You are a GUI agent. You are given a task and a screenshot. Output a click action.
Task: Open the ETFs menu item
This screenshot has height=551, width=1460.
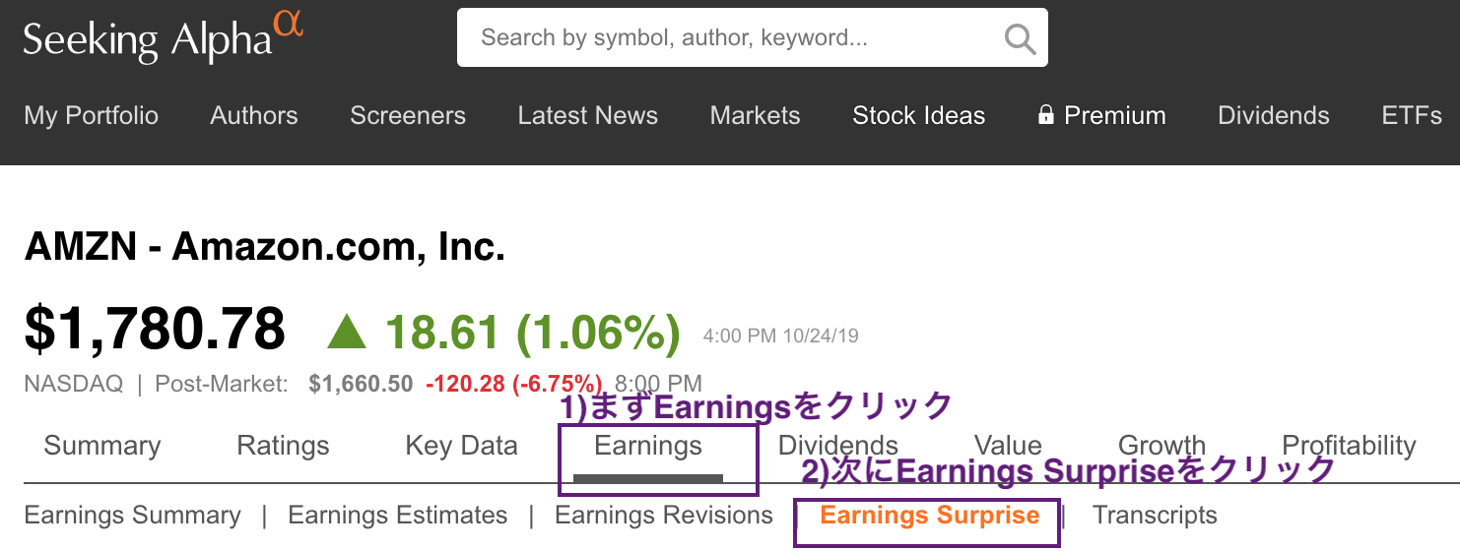click(x=1412, y=115)
